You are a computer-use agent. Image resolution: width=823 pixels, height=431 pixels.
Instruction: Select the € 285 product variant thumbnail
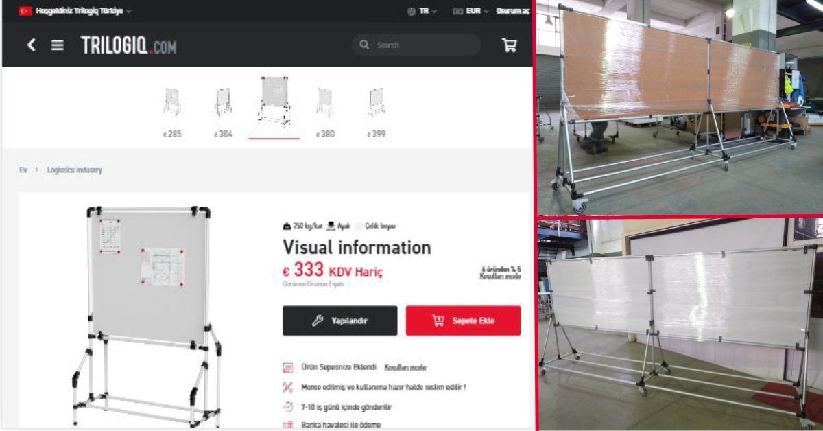172,113
